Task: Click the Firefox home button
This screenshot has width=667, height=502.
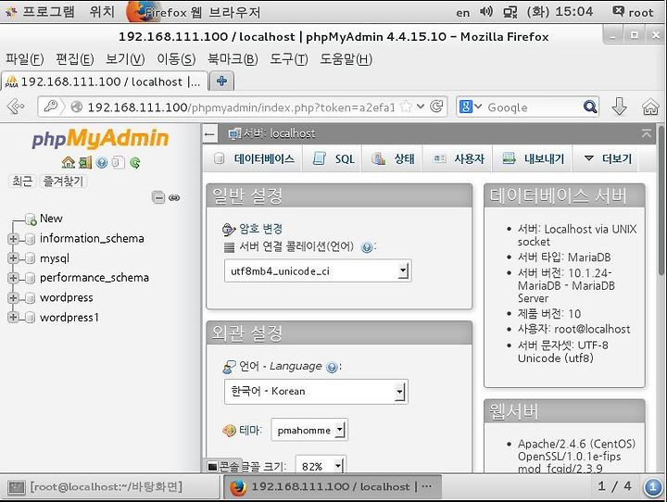Action: [650, 107]
